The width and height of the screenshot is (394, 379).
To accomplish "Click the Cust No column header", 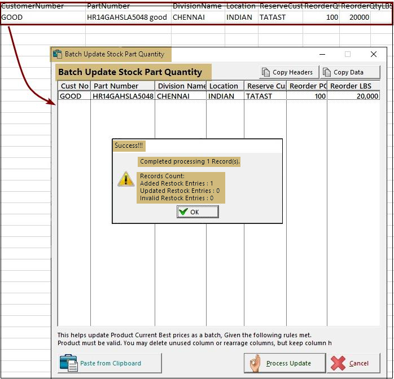I will [74, 86].
